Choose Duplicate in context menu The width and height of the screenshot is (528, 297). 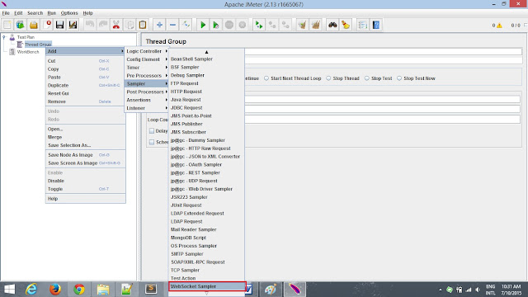point(86,85)
